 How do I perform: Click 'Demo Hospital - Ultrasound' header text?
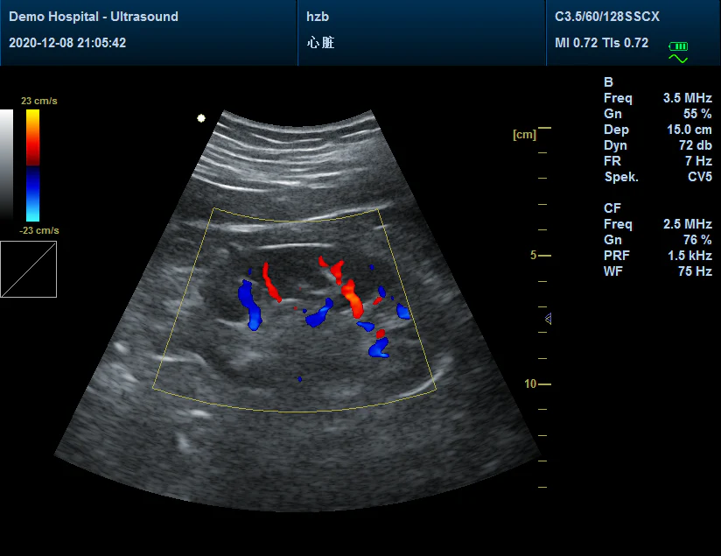pyautogui.click(x=94, y=17)
